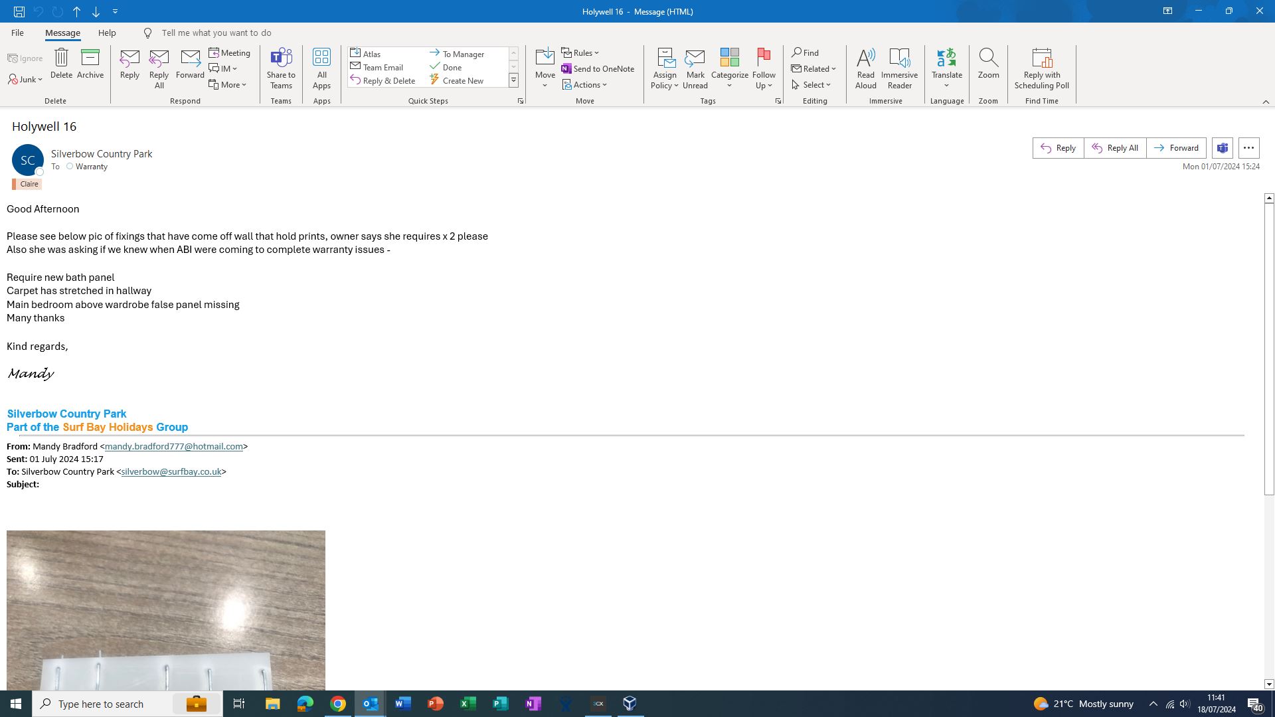This screenshot has height=717, width=1275.
Task: Toggle the Follow Up flag
Action: point(764,58)
